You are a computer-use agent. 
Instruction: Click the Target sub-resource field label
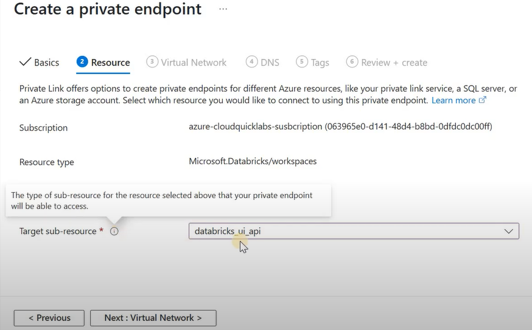tap(58, 232)
